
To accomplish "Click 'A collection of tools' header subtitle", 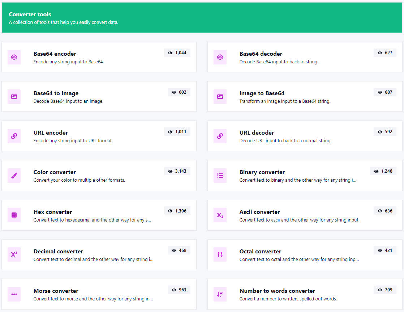I will [64, 22].
